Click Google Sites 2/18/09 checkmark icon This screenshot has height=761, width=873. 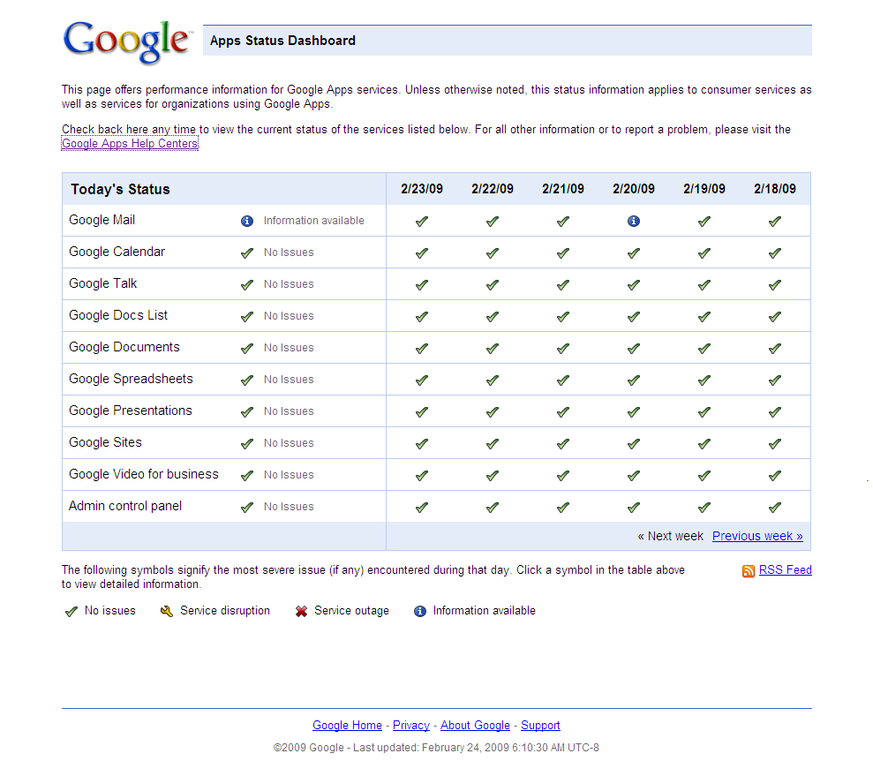click(774, 443)
